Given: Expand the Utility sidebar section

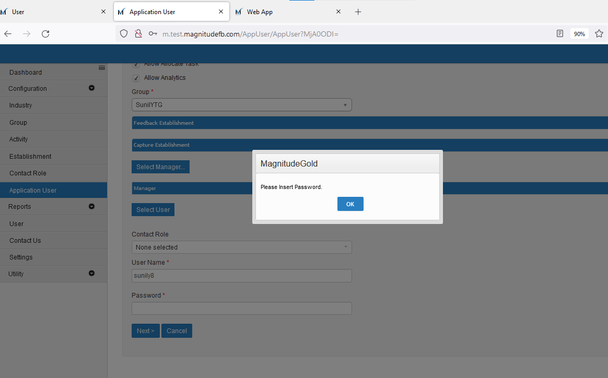Looking at the screenshot, I should 91,273.
